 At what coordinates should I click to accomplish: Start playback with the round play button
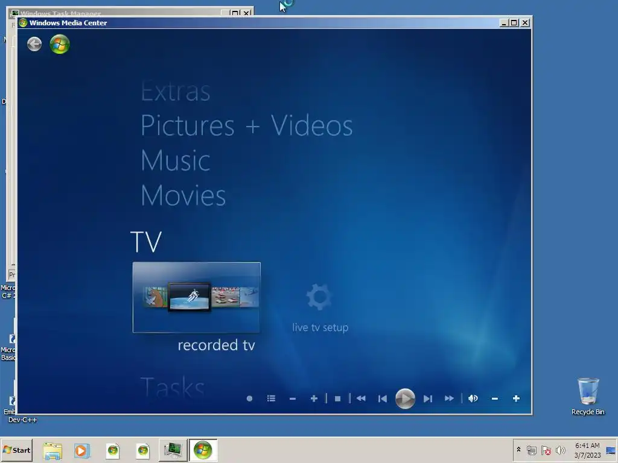[x=405, y=398]
